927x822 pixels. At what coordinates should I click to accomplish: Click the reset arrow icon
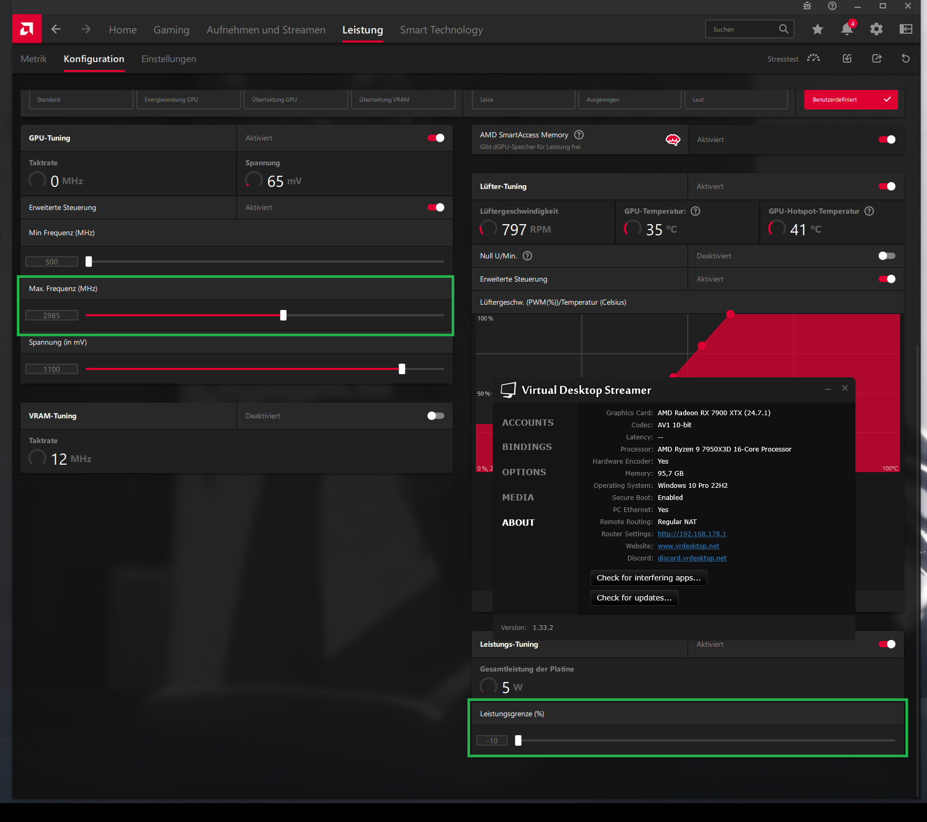(x=905, y=58)
